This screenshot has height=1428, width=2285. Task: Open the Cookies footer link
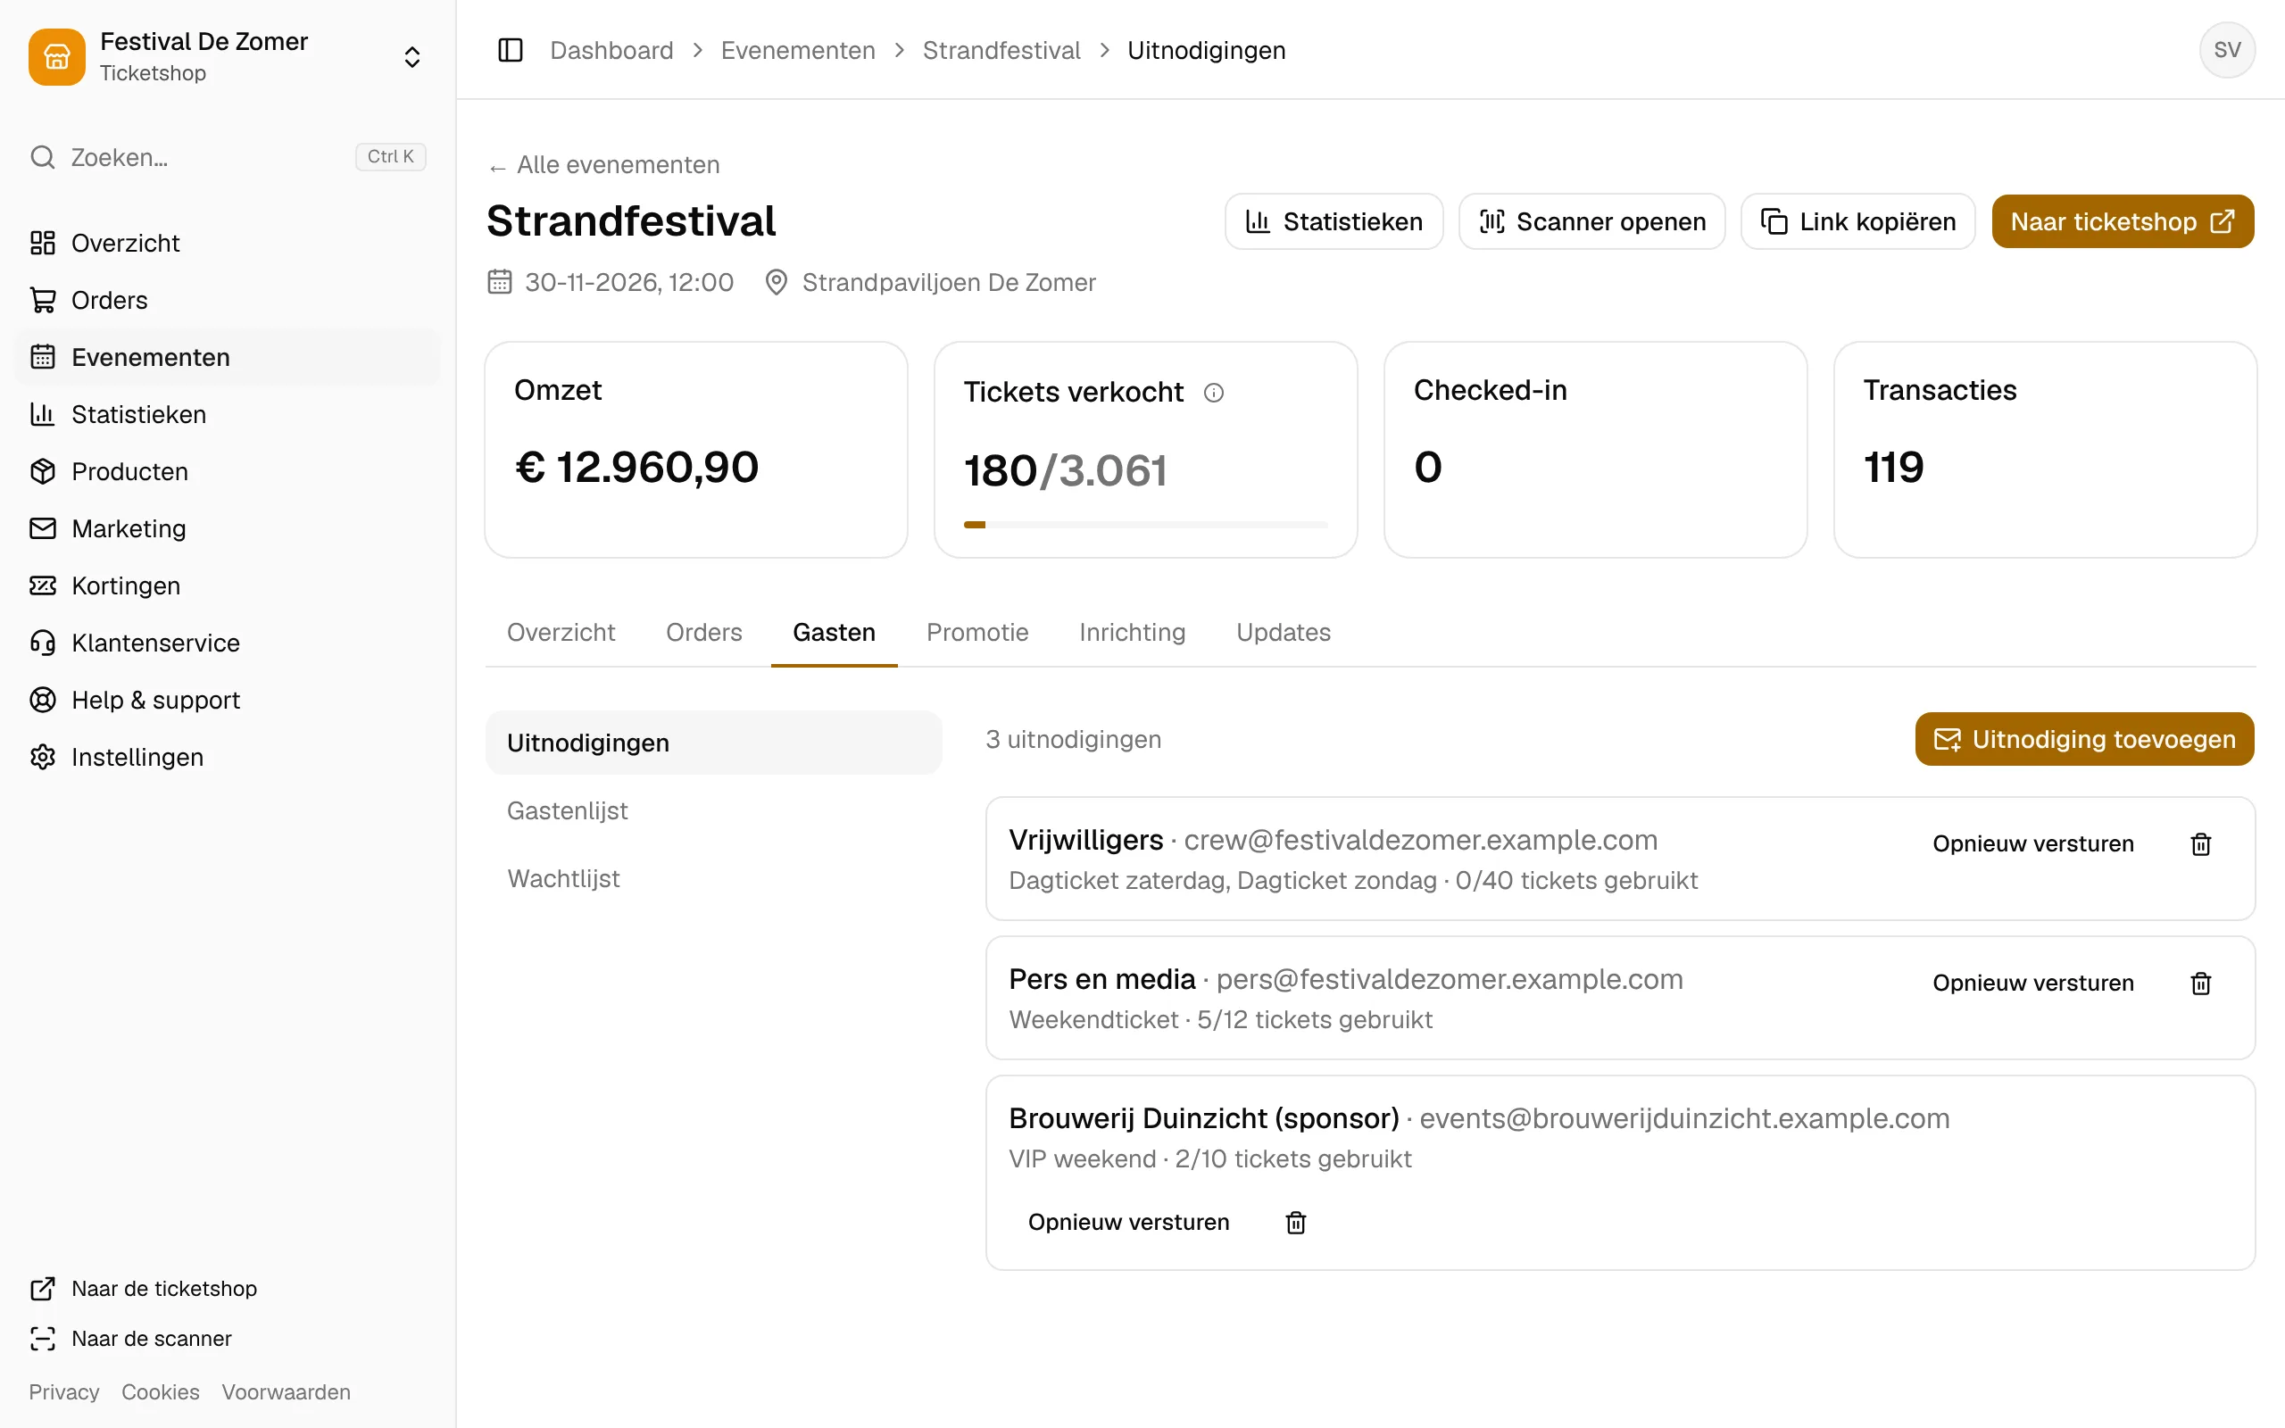click(x=161, y=1391)
